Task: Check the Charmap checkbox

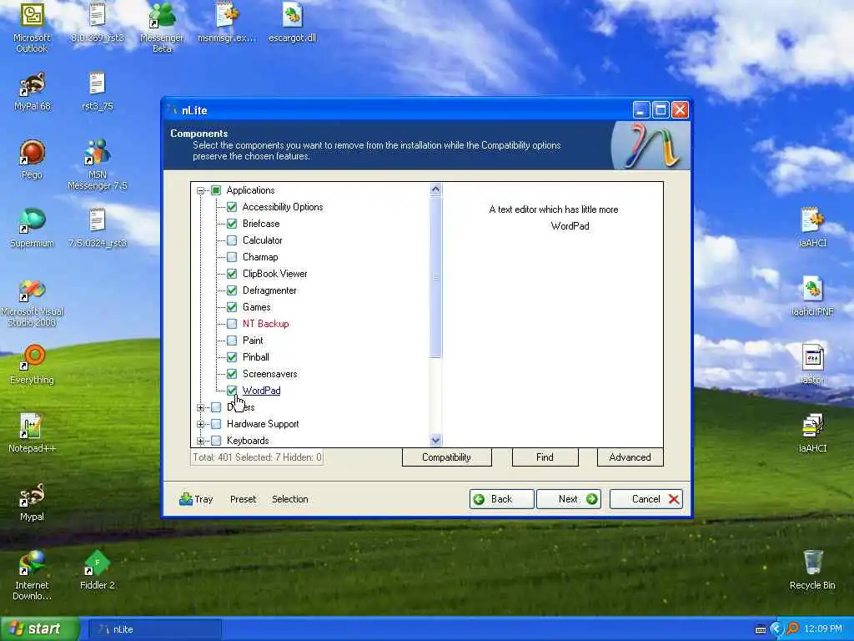Action: click(x=232, y=257)
